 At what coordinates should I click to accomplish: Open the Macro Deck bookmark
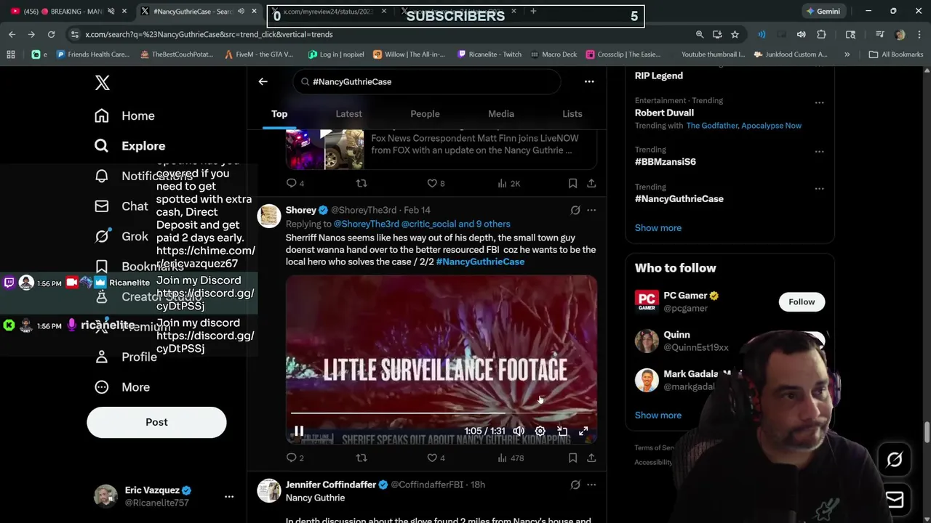tap(553, 54)
